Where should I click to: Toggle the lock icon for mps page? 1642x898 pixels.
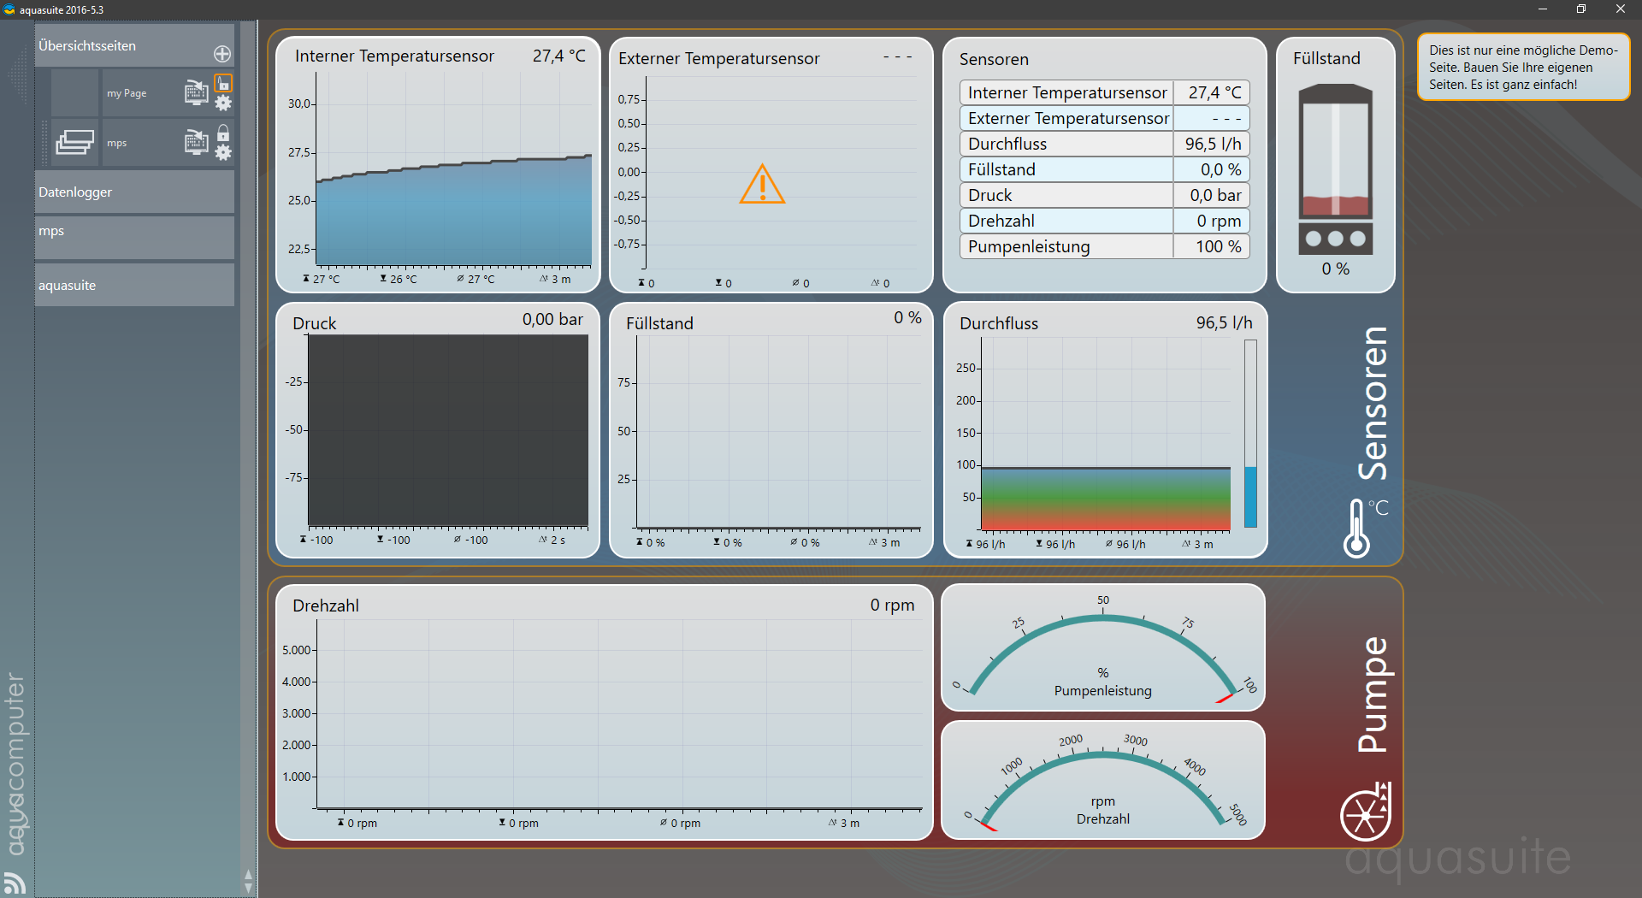tap(223, 133)
